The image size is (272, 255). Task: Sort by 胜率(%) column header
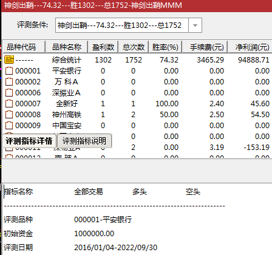pos(165,47)
